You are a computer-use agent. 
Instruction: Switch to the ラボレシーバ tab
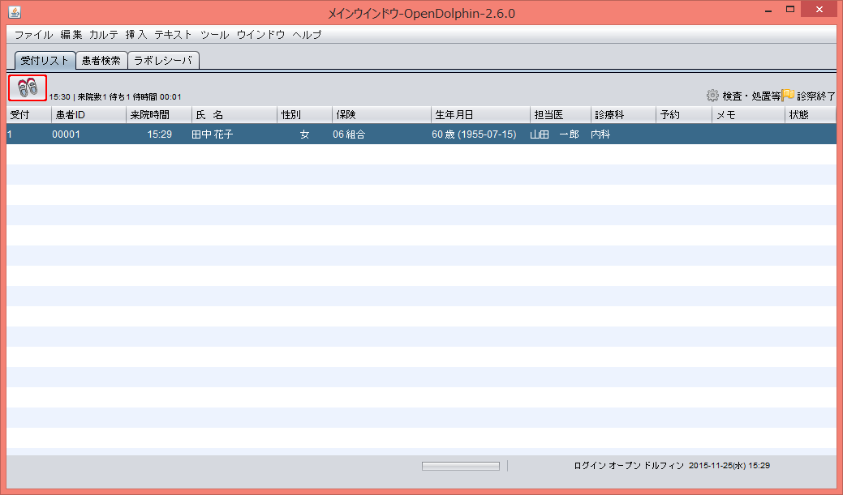tap(163, 59)
